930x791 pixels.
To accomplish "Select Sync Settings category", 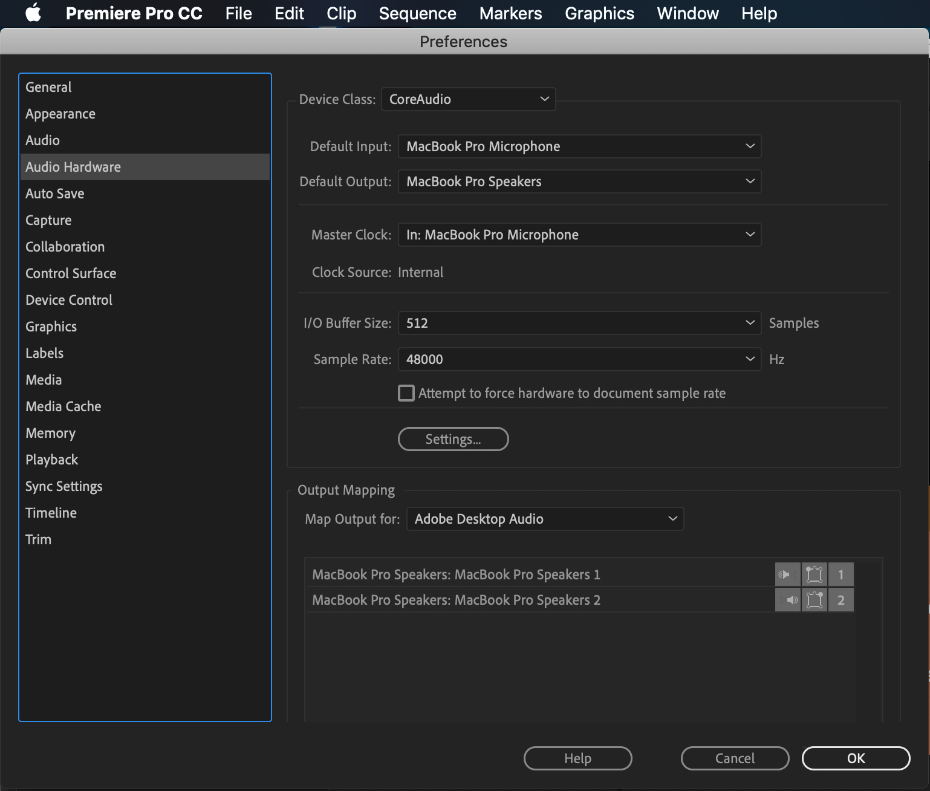I will point(145,486).
